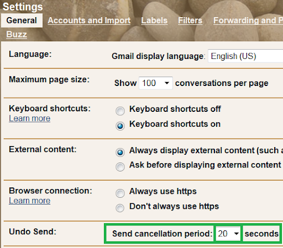Open the Filters settings tab
Viewport: 283px width, 248px height.
tap(190, 20)
